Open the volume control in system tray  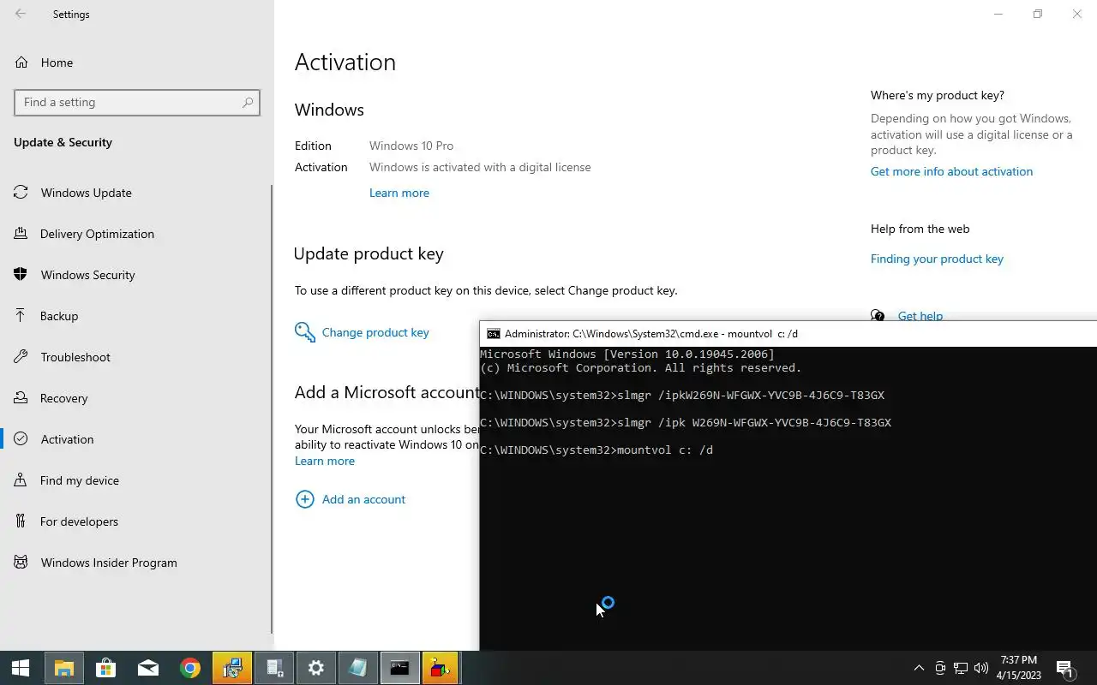click(x=981, y=668)
